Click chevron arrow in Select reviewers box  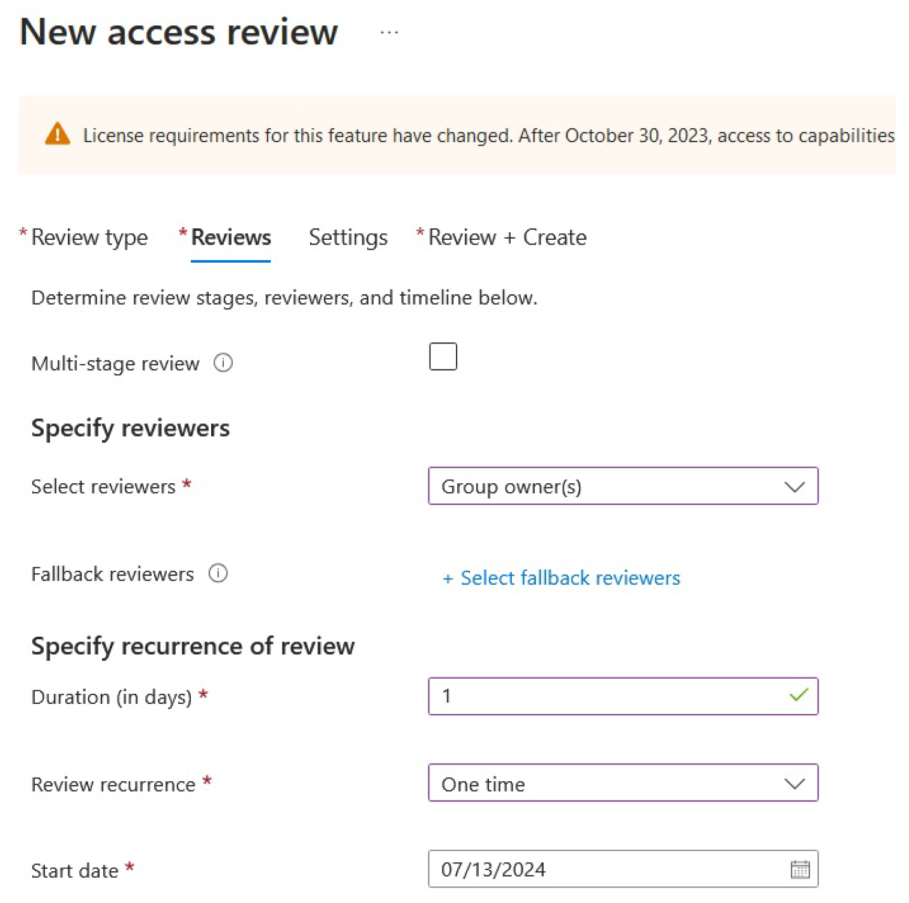(794, 486)
